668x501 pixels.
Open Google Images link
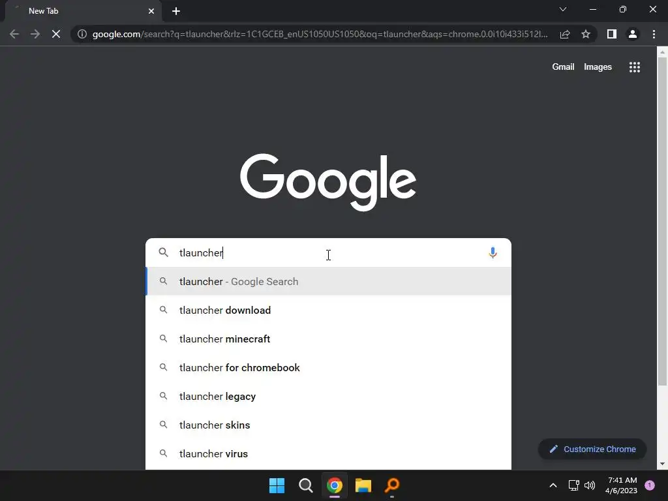point(598,67)
